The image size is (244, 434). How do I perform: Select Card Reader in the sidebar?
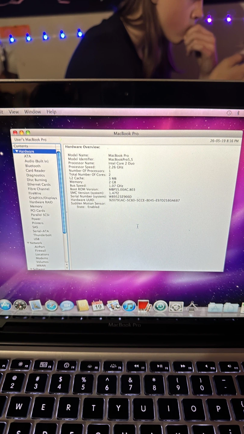click(x=35, y=171)
